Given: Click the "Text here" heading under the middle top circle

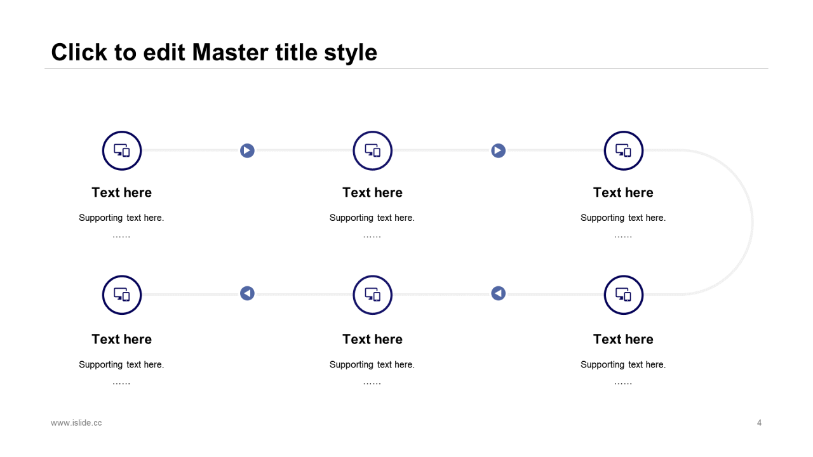Looking at the screenshot, I should (x=373, y=192).
